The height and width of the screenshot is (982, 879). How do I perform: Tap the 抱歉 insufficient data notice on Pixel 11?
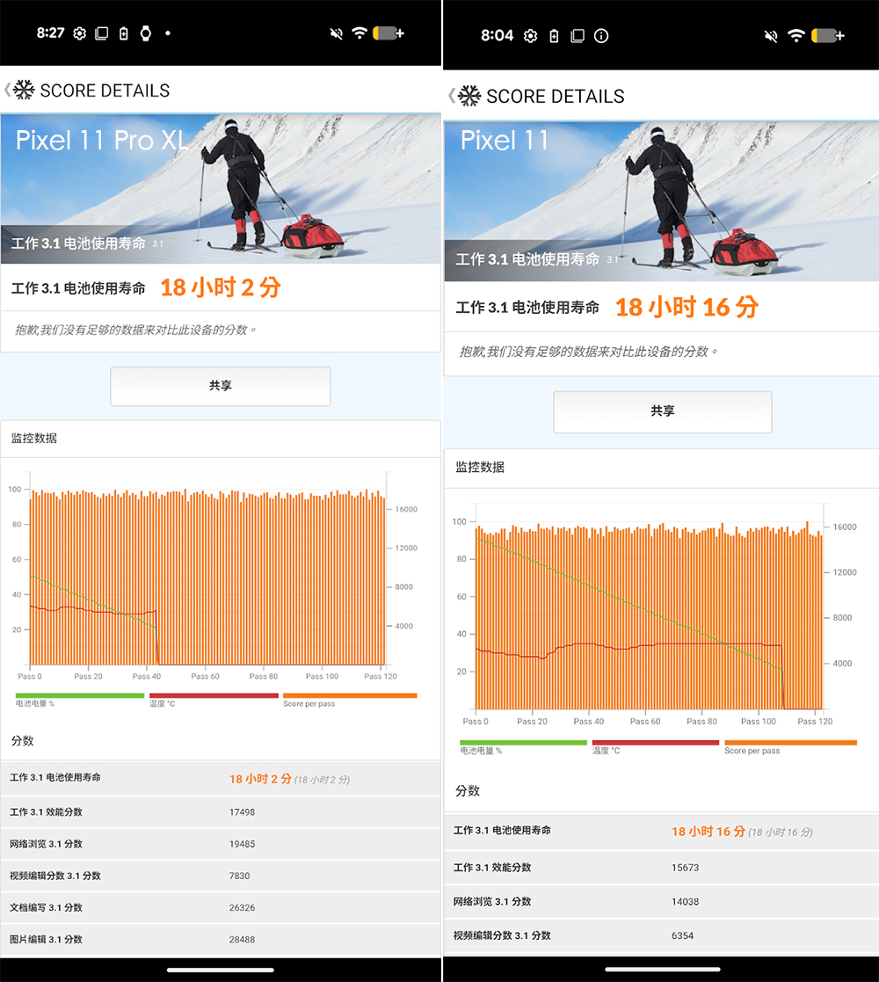tap(589, 352)
